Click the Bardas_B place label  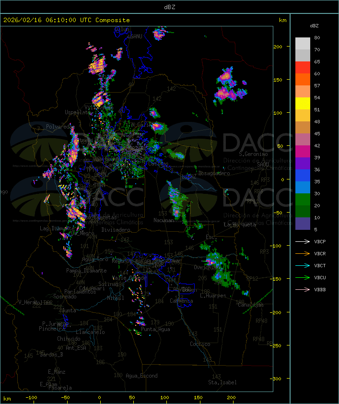51,355
